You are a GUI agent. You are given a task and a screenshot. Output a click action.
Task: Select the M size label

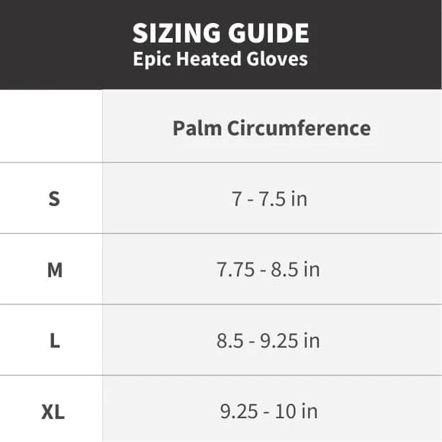point(55,270)
